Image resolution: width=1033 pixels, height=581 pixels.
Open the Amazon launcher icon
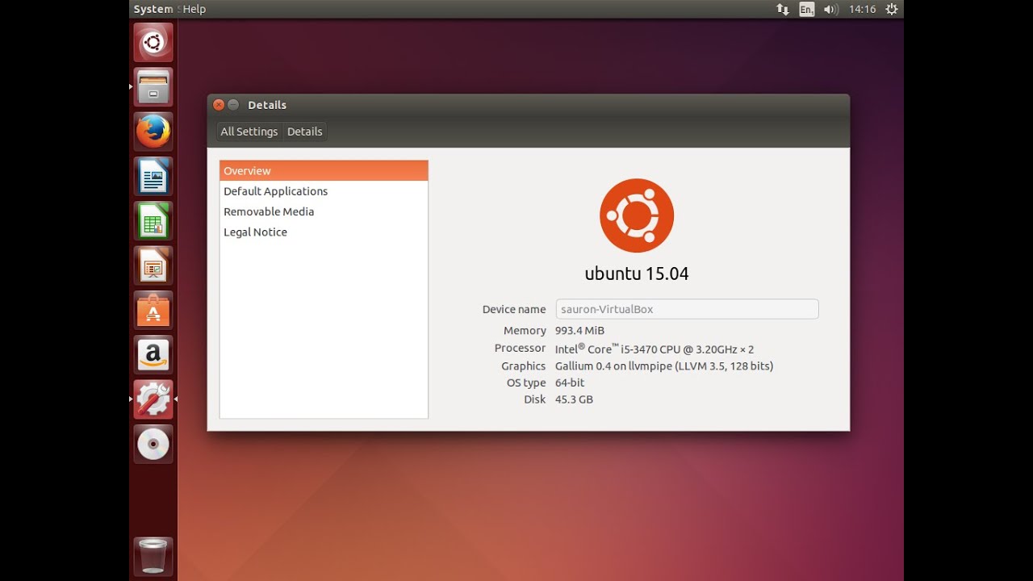coord(153,354)
